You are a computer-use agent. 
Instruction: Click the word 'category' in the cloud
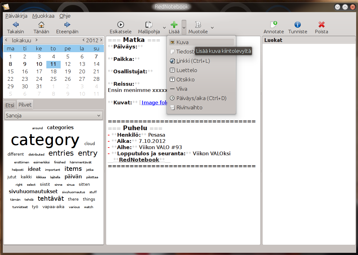pos(45,140)
